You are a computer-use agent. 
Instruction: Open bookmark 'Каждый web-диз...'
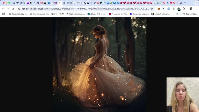click(160, 14)
